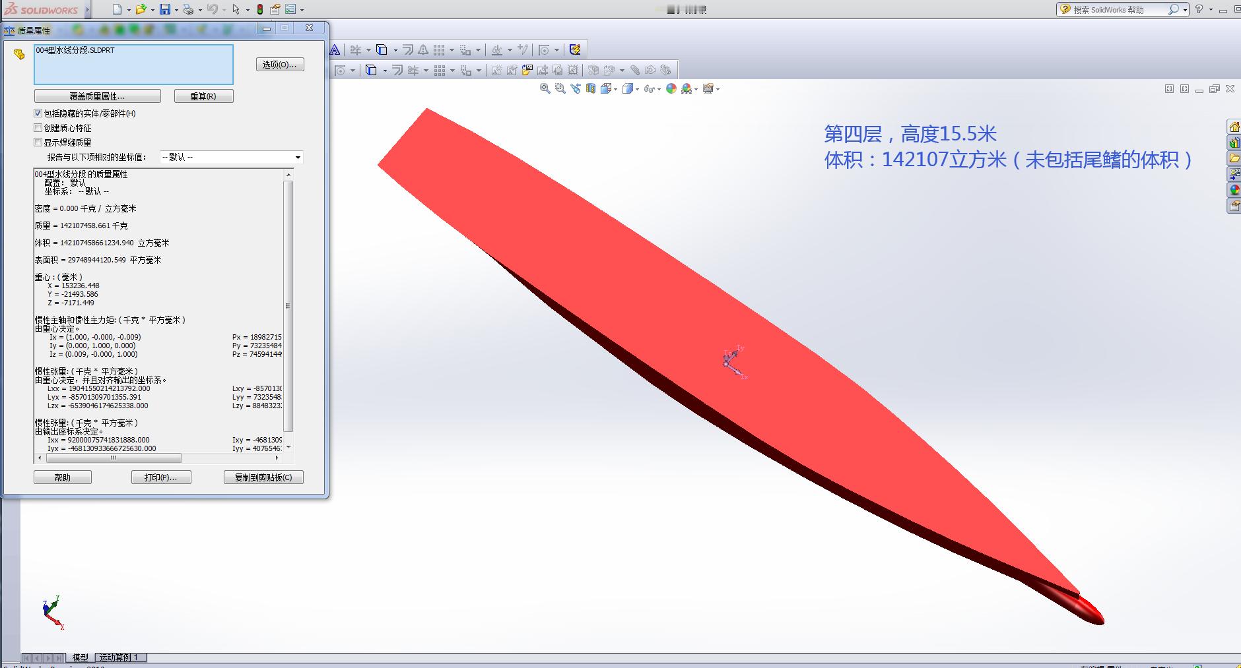Expand the display style dropdown arrow
1241x668 pixels.
(x=637, y=89)
